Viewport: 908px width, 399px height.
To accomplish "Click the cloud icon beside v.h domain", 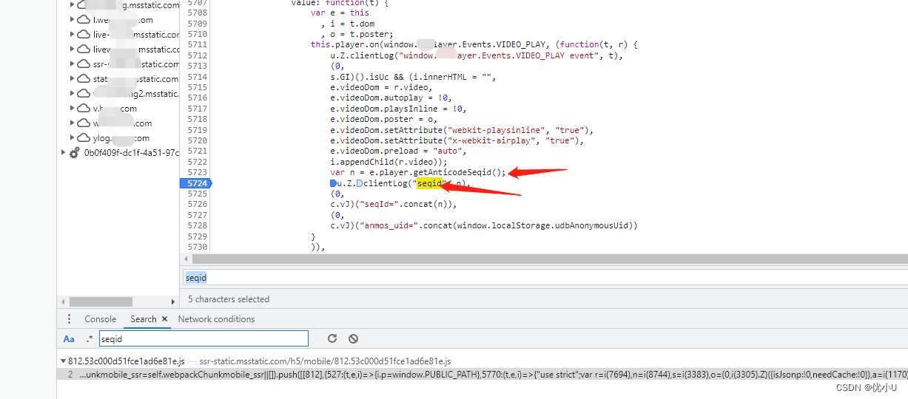I will pos(84,108).
